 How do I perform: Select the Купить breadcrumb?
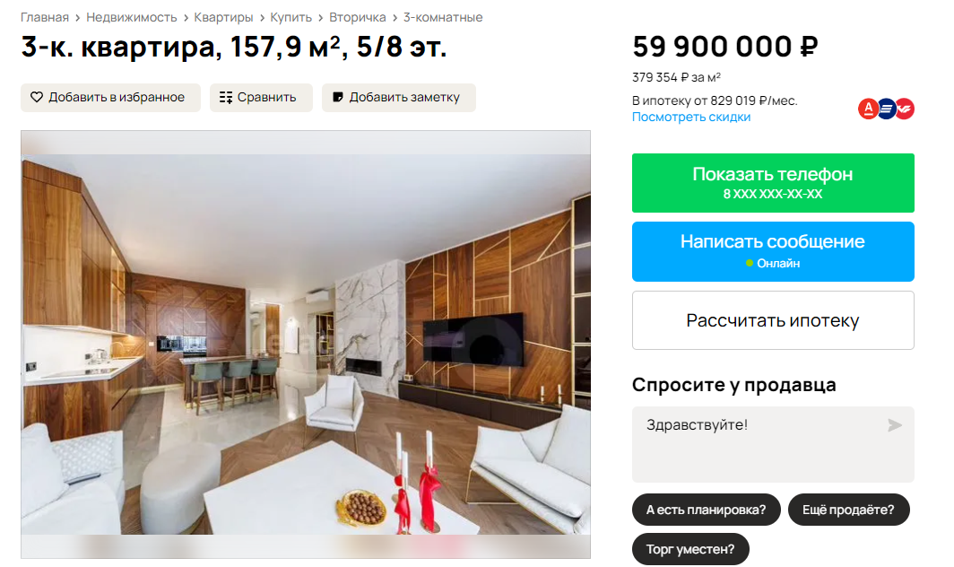(x=291, y=17)
